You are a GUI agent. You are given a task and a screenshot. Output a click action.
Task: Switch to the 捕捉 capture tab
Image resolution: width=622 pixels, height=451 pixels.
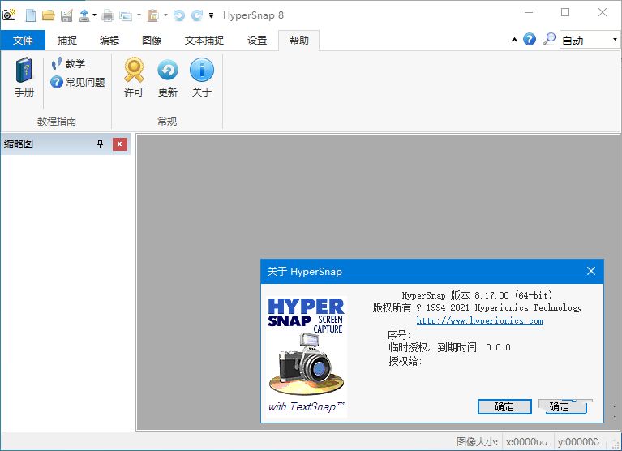tap(67, 41)
